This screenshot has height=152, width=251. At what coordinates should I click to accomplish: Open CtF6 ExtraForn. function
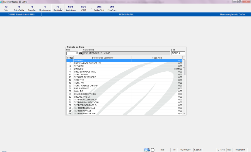[x=112, y=8]
